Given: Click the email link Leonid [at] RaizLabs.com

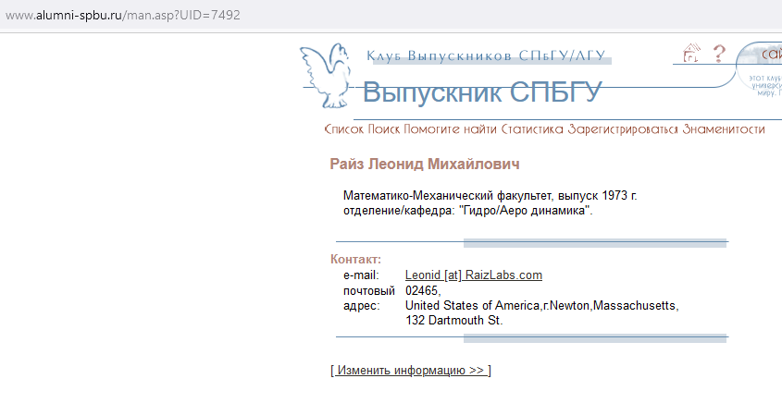Looking at the screenshot, I should click(x=473, y=275).
